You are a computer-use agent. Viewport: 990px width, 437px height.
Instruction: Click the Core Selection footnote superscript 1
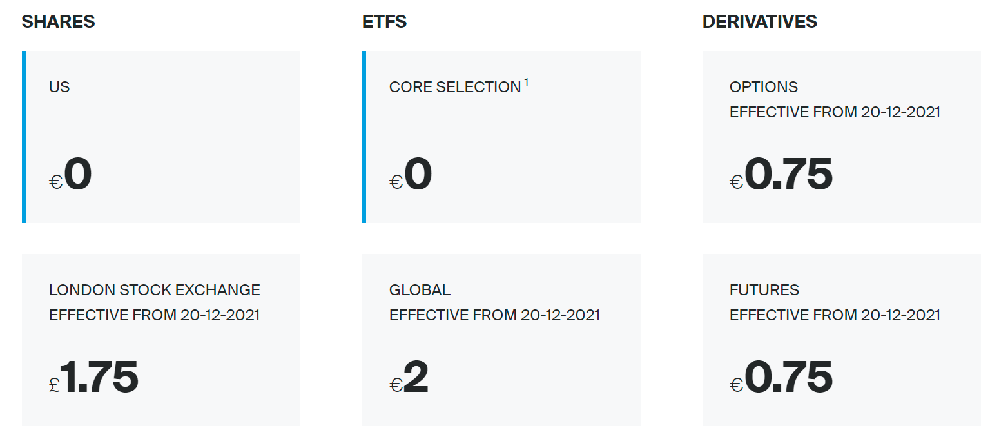pyautogui.click(x=526, y=82)
